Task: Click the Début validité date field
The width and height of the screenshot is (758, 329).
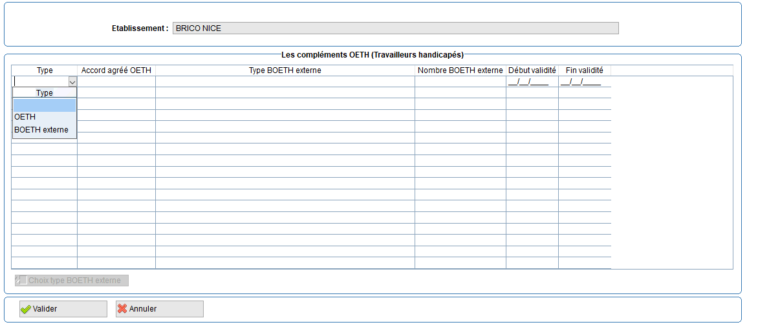Action: click(x=532, y=81)
